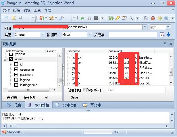Click the green check circle icon

(111, 18)
